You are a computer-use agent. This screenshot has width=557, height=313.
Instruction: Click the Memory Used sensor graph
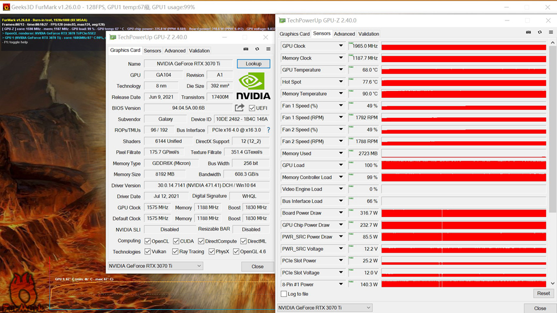464,153
